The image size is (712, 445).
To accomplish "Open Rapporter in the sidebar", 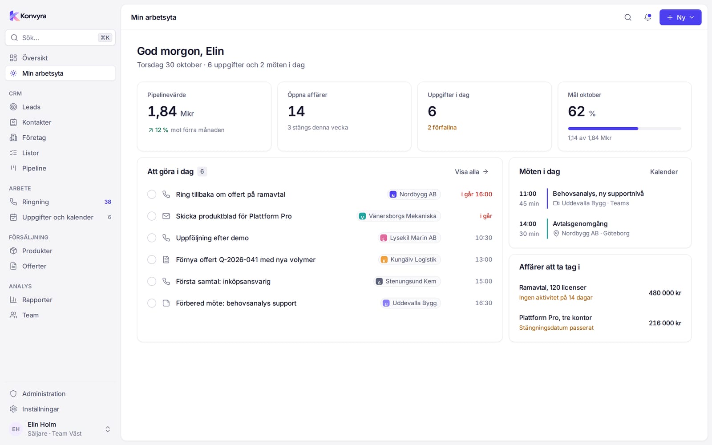I will (61, 300).
